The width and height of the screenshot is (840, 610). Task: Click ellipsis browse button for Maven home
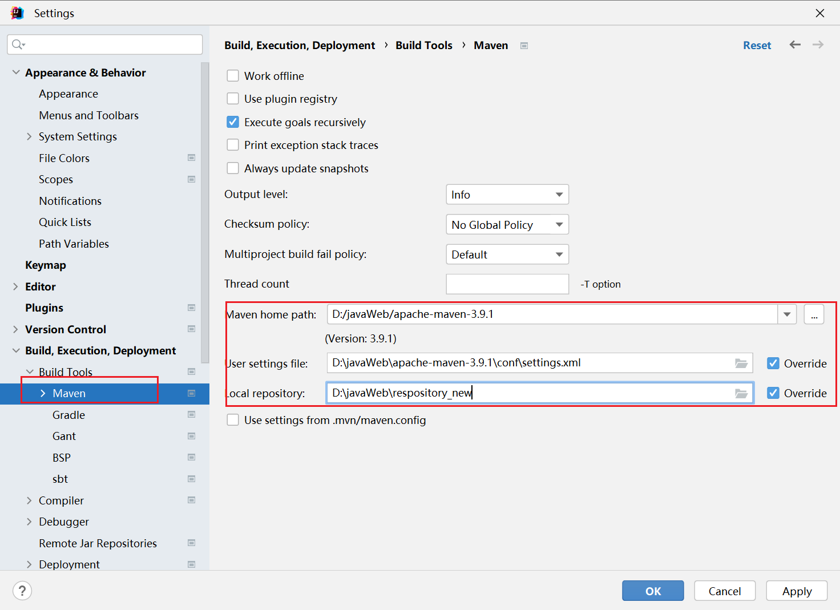[814, 314]
